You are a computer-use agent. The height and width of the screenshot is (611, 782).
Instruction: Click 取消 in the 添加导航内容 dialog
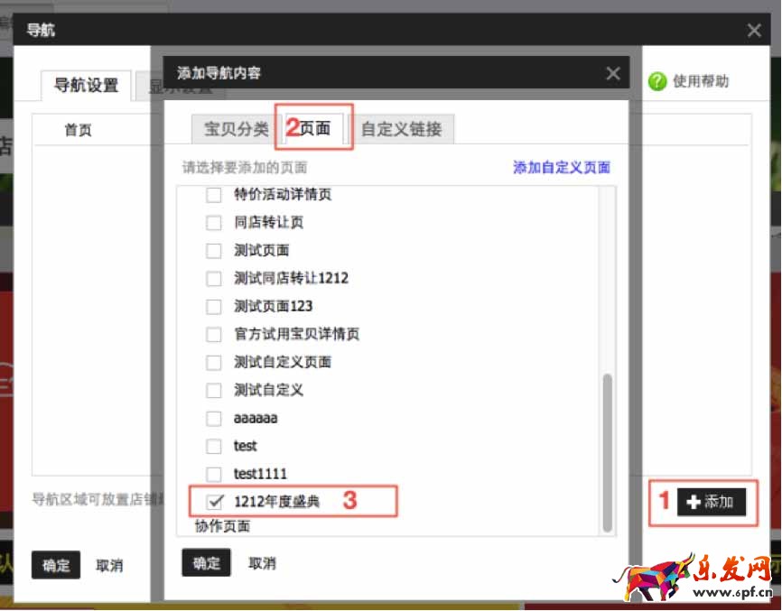[262, 563]
